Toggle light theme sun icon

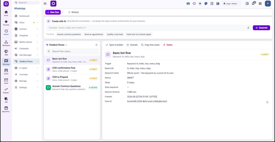click(x=200, y=4)
